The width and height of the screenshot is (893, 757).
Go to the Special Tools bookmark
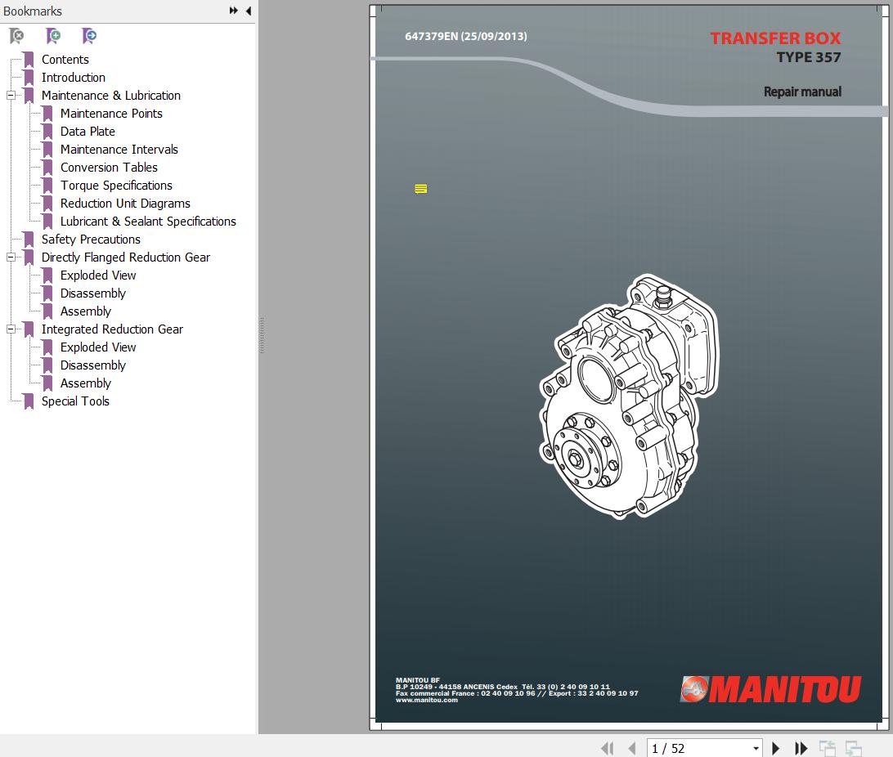(75, 401)
